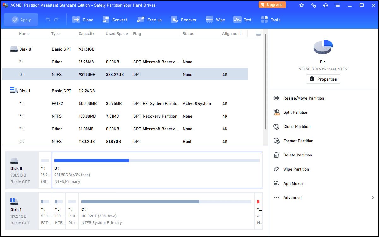Screen dimensions: 379x237
Task: Select Disk 1 row in the list
Action: pos(125,91)
